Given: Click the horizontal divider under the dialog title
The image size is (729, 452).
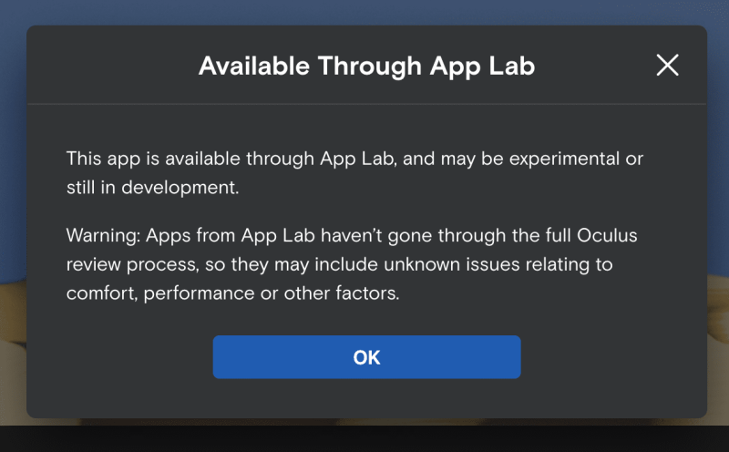Looking at the screenshot, I should point(367,104).
